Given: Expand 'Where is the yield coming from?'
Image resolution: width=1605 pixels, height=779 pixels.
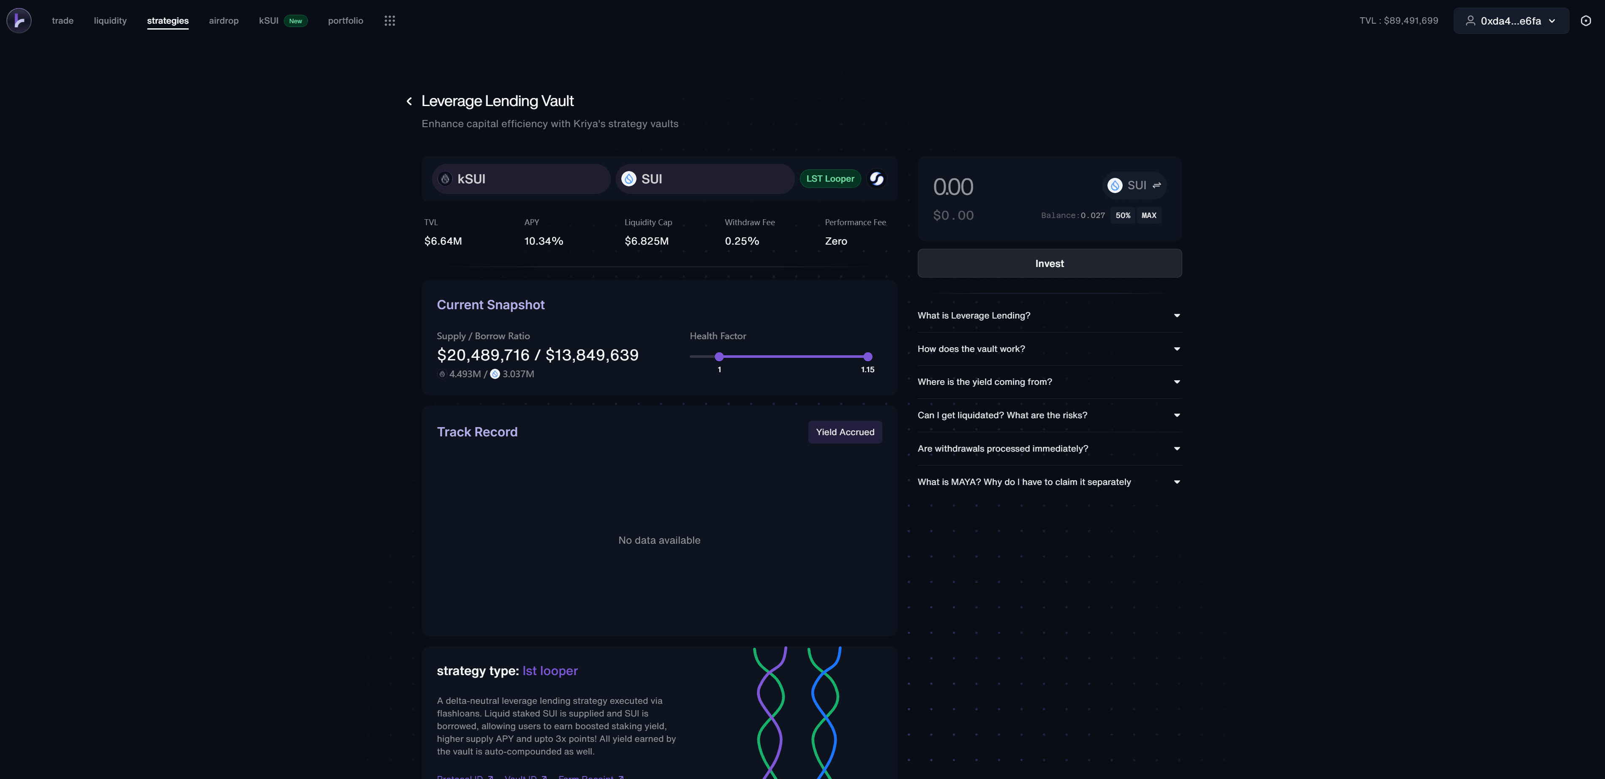Looking at the screenshot, I should [1049, 382].
